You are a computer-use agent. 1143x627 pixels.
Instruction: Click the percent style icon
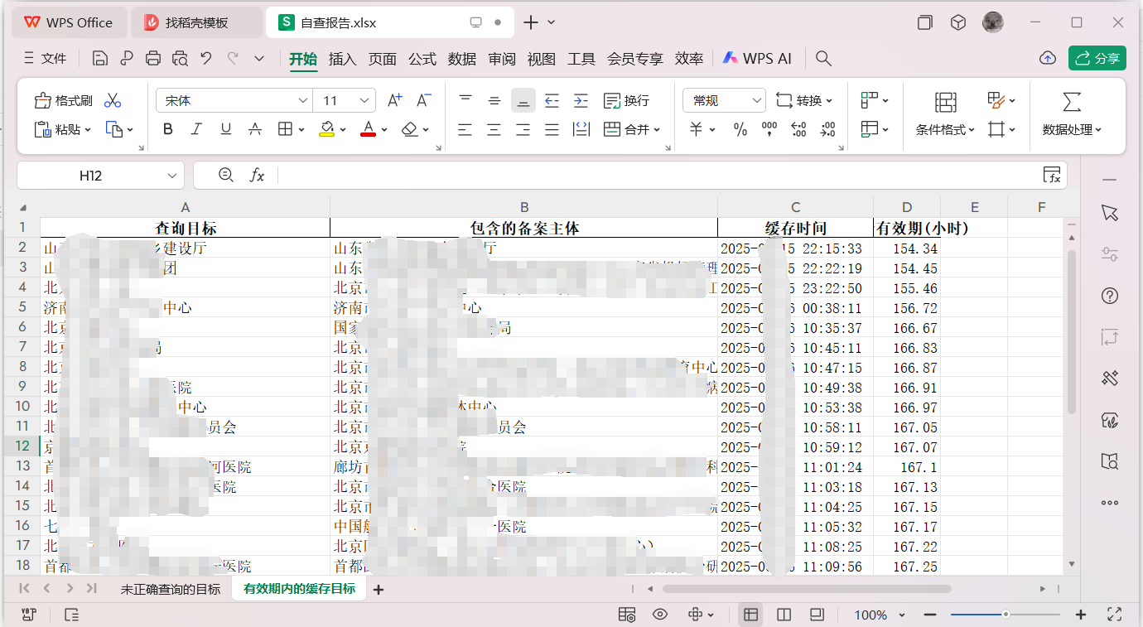pyautogui.click(x=740, y=129)
